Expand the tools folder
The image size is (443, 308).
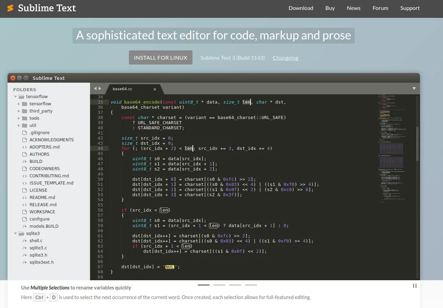(19, 118)
